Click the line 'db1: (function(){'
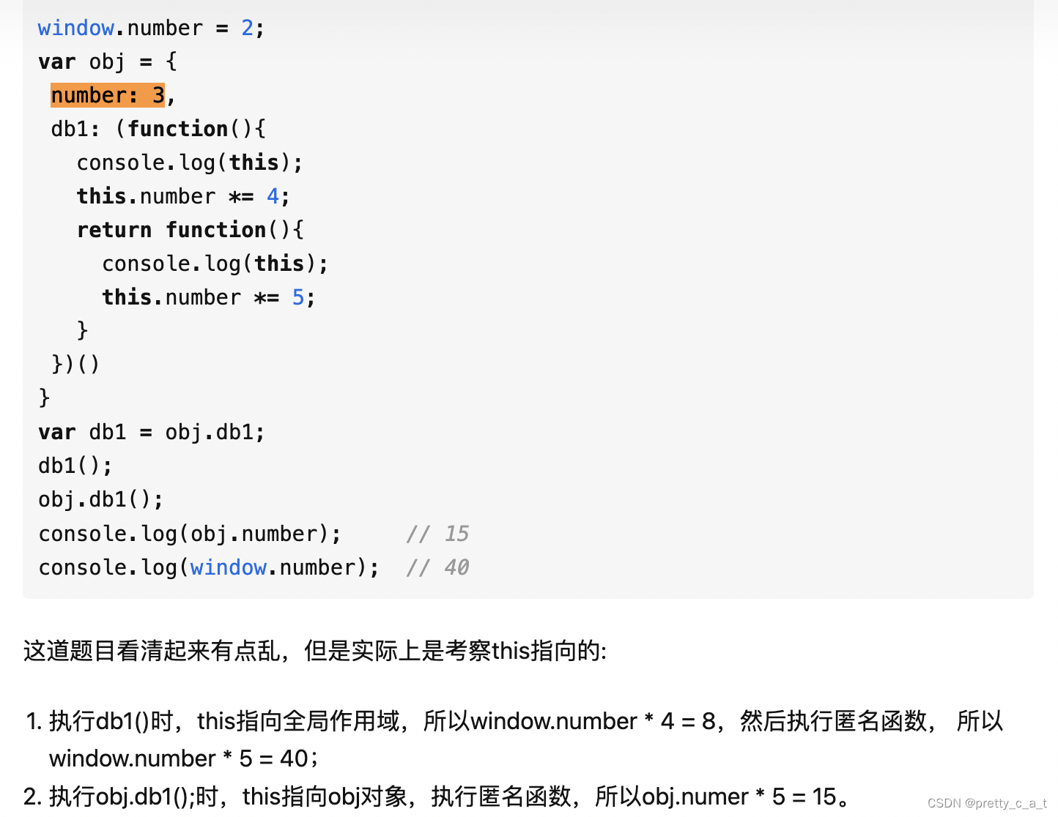The image size is (1058, 817). (158, 129)
